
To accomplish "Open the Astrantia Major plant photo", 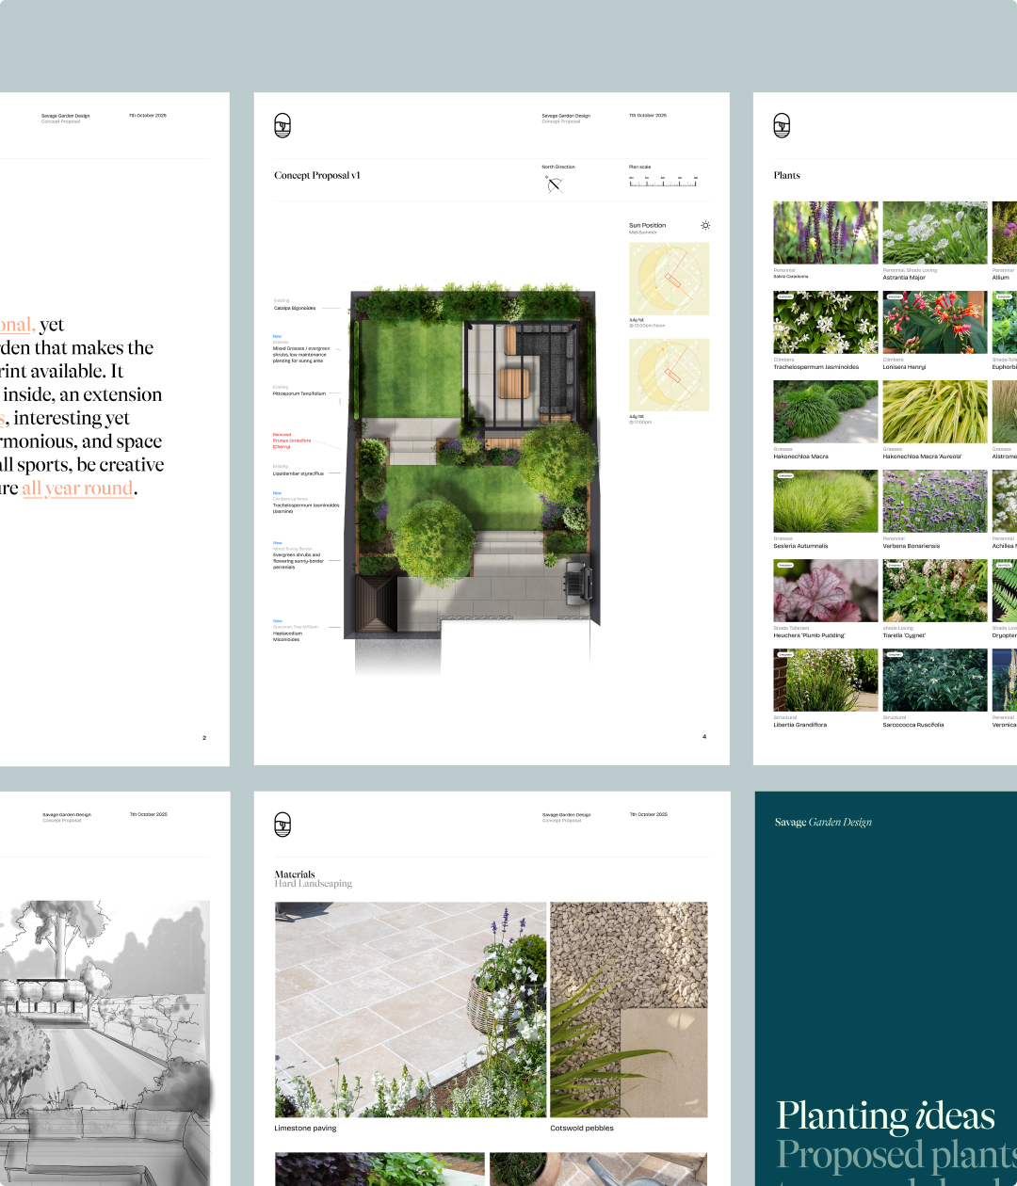I will point(934,232).
